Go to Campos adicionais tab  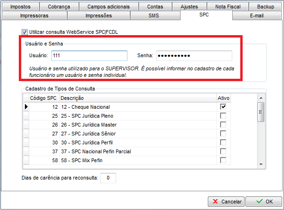(x=108, y=7)
